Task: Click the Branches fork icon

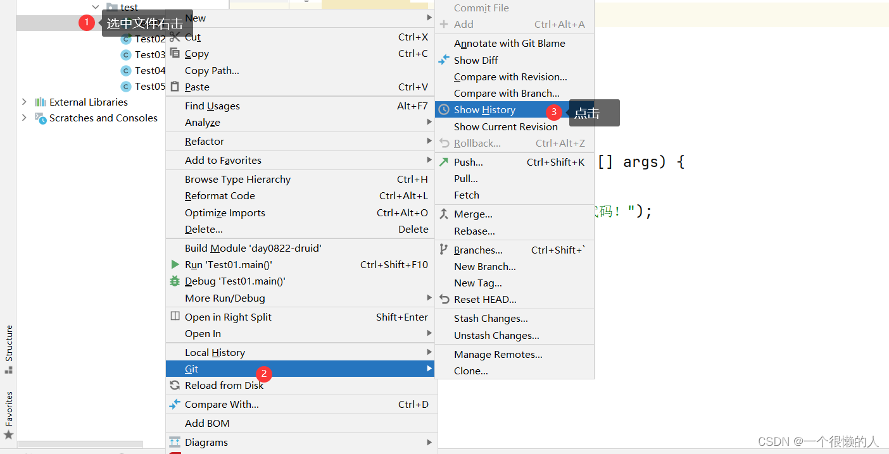Action: pos(444,250)
